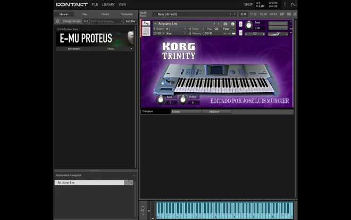The width and height of the screenshot is (351, 220).
Task: Click the Bend knob
Action: point(161,100)
